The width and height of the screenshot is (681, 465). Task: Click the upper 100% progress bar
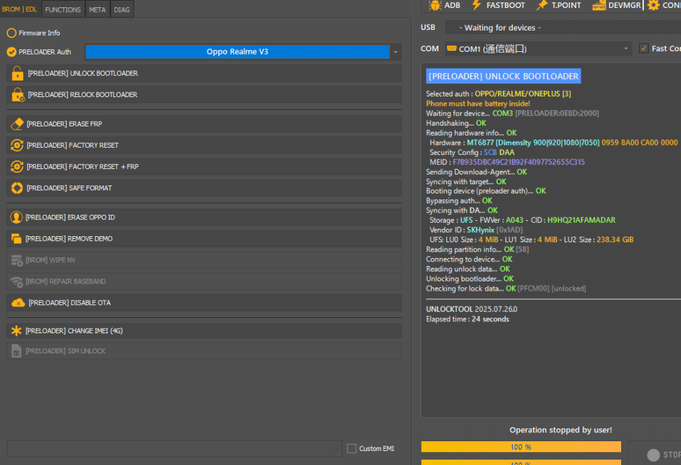pos(521,447)
